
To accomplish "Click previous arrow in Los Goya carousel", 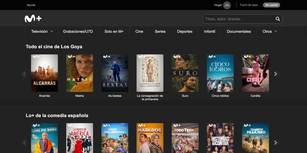I will (x=25, y=74).
